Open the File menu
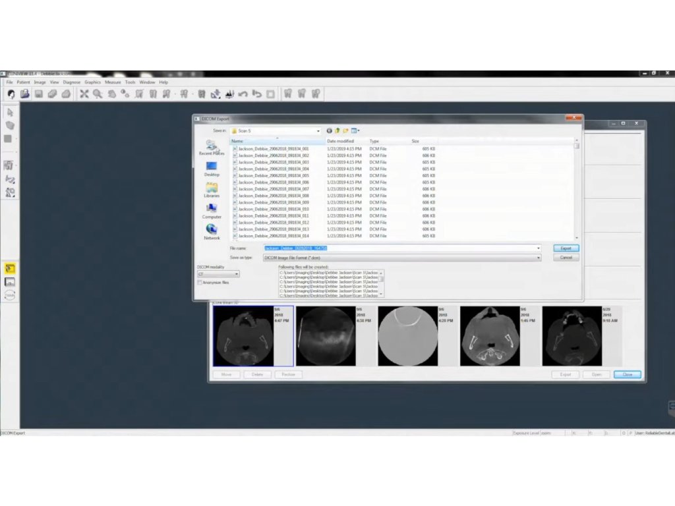This screenshot has width=675, height=506. 9,82
